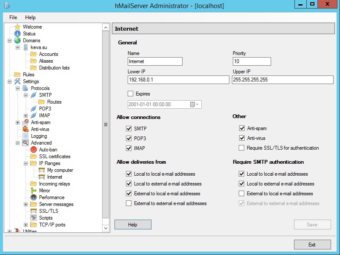This screenshot has width=340, height=255.
Task: Open the expiry date picker dropdown
Action: point(194,104)
